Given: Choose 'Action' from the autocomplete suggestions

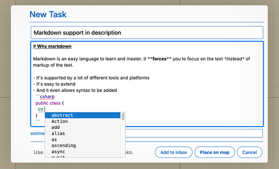Looking at the screenshot, I should coord(83,121).
